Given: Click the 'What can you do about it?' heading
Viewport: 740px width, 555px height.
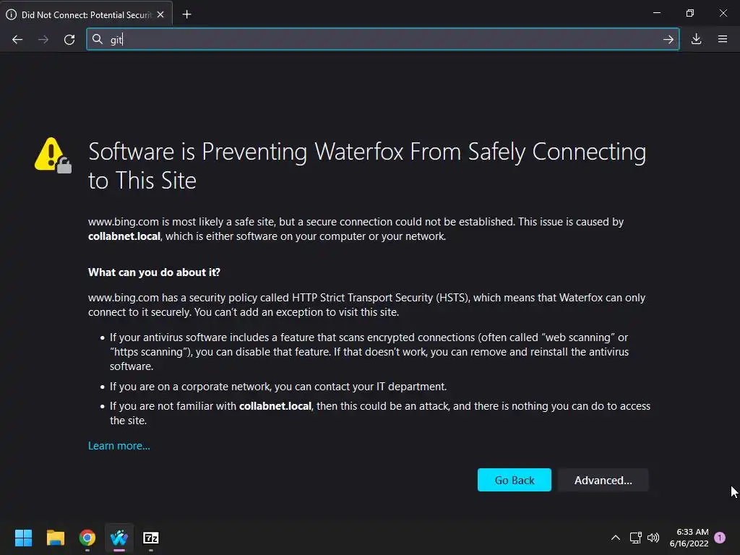Looking at the screenshot, I should (x=154, y=272).
